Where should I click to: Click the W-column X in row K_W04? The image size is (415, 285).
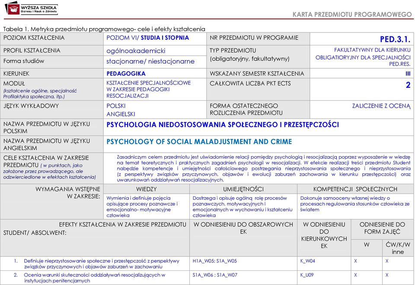(x=355, y=261)
